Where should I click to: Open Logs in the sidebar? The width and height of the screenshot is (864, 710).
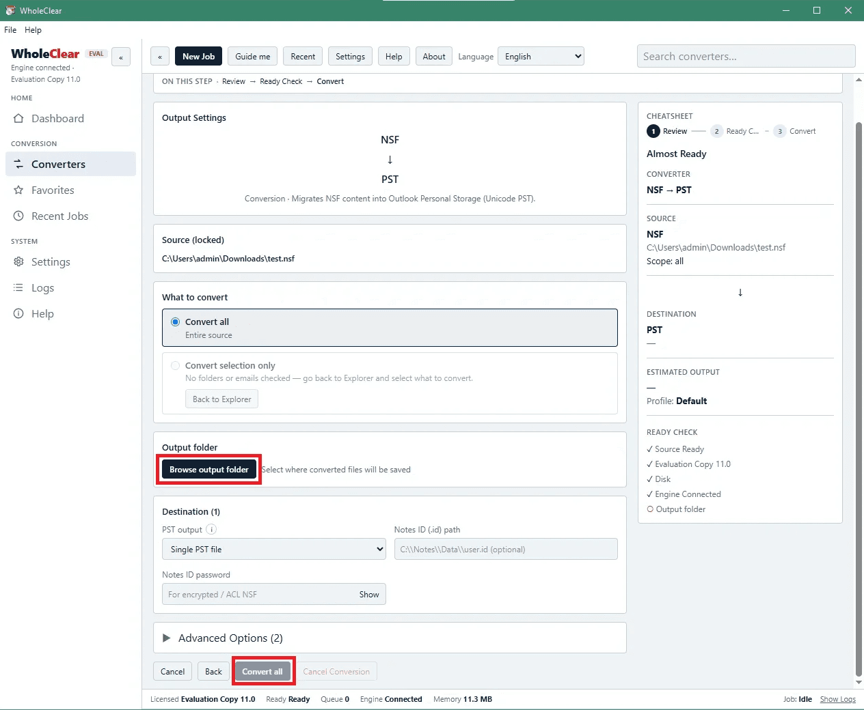click(x=70, y=288)
